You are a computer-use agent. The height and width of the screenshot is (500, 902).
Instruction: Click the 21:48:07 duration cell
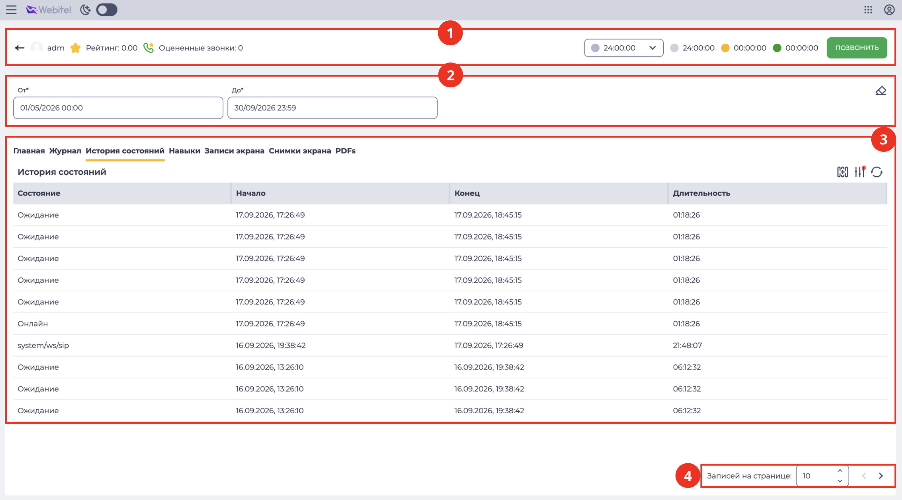point(687,345)
